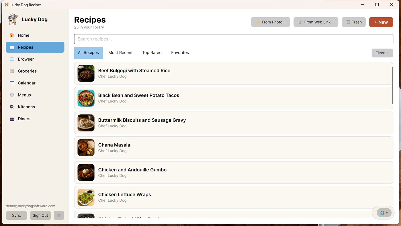The height and width of the screenshot is (226, 401).
Task: Go to the Kitchens sidebar label
Action: click(x=26, y=107)
